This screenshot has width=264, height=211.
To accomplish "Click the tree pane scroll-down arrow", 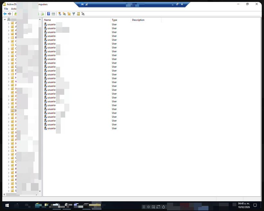I will coord(40,191).
